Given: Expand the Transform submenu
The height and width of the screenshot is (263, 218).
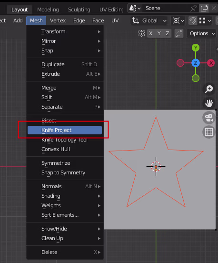Looking at the screenshot, I should (x=65, y=32).
